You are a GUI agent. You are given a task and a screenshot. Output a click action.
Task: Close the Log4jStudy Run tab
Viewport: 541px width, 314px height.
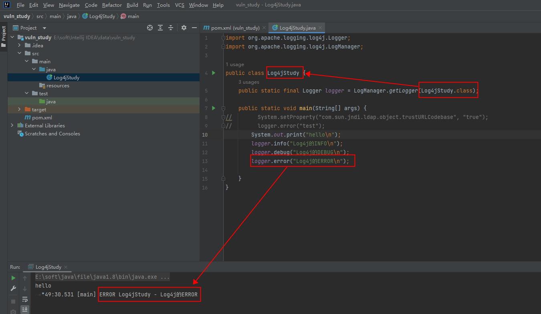click(x=66, y=267)
